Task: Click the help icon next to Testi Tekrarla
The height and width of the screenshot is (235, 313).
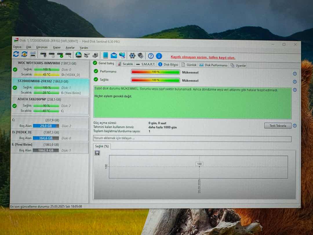Action: pyautogui.click(x=295, y=126)
